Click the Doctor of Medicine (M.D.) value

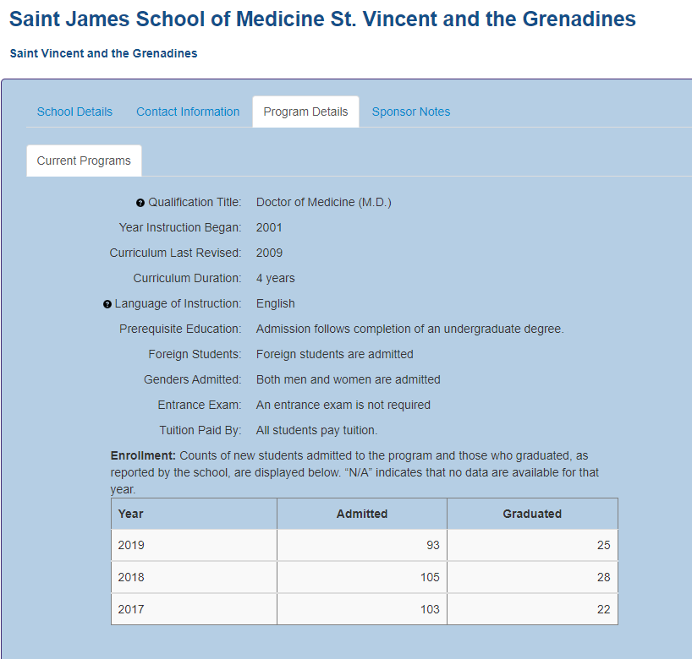pyautogui.click(x=323, y=202)
